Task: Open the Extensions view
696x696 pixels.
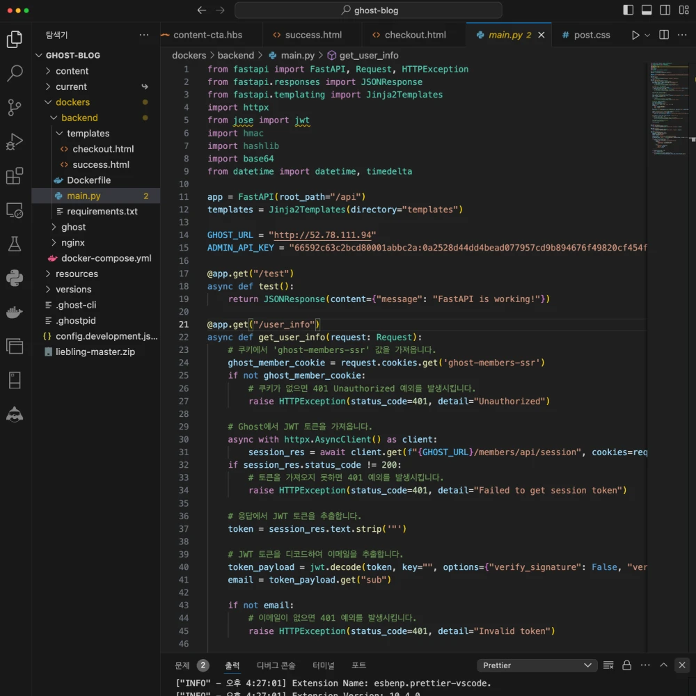Action: pyautogui.click(x=15, y=176)
